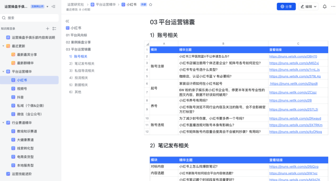
Task: Open link for 小红书养号有用吗
Action: (290, 101)
